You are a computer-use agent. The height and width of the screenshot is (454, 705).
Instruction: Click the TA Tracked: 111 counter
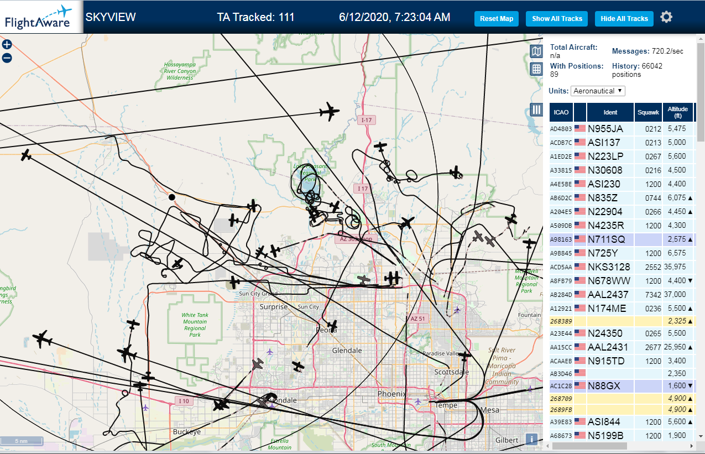255,17
